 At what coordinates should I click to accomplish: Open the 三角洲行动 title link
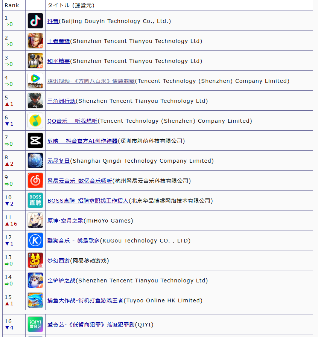coord(61,101)
